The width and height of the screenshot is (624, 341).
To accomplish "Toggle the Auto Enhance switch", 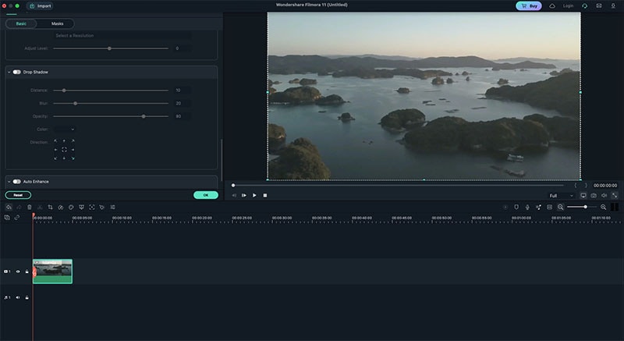I will click(16, 182).
